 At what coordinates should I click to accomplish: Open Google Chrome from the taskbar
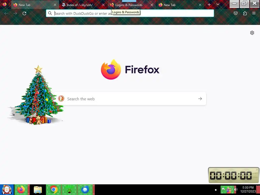(x=54, y=189)
